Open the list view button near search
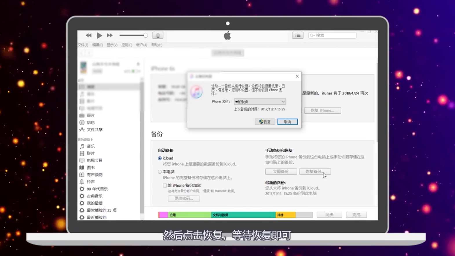 (298, 35)
